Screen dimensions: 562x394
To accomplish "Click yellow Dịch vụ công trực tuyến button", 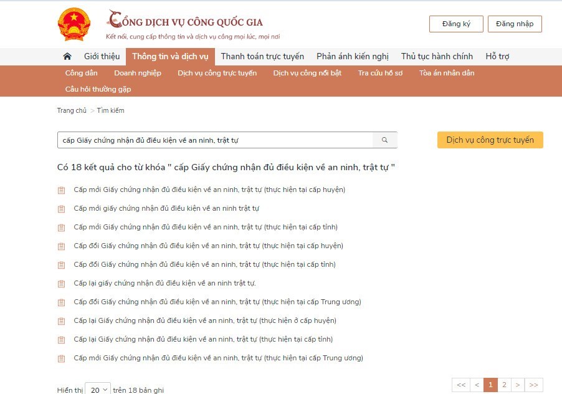I will tap(490, 140).
